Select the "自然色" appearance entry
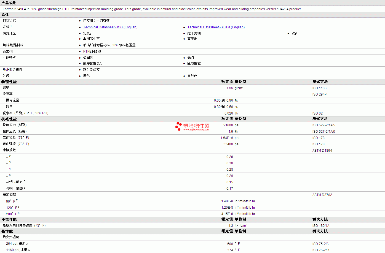Image resolution: width=385 pixels, height=253 pixels. click(192, 76)
